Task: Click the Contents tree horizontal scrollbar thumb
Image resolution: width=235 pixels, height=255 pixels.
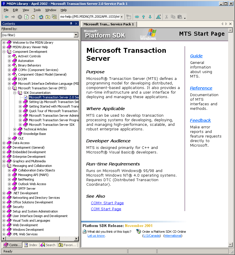Action: click(33, 238)
